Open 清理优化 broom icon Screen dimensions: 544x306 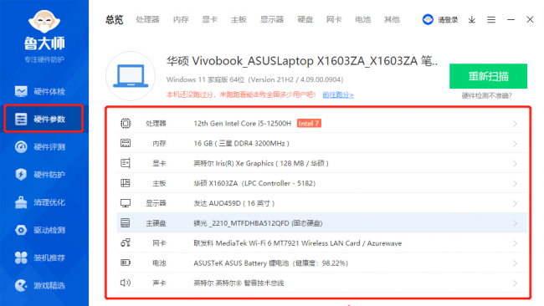(x=21, y=202)
